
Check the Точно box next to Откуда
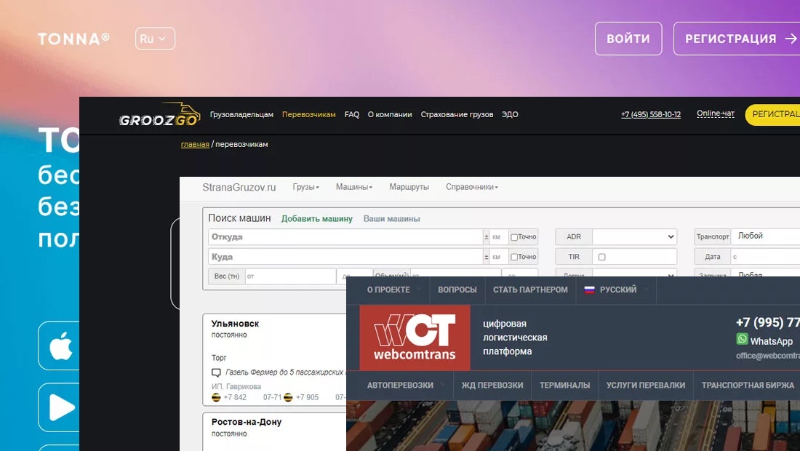click(514, 237)
